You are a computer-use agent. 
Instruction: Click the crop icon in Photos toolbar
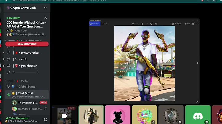pyautogui.click(x=156, y=24)
